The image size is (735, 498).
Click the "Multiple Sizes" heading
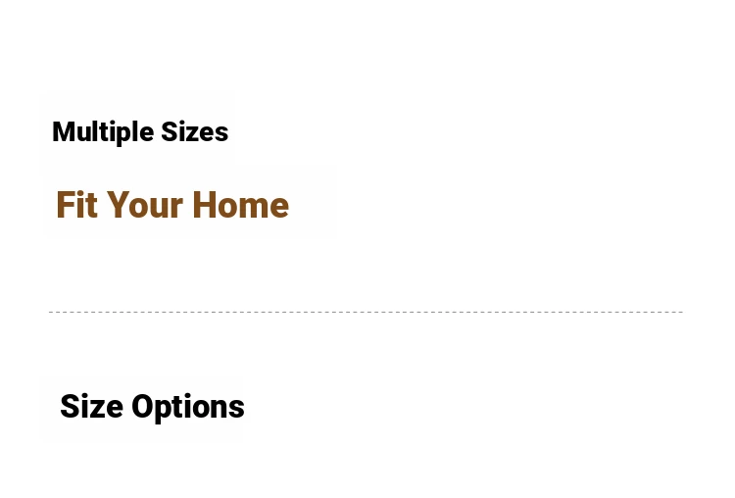pyautogui.click(x=140, y=132)
